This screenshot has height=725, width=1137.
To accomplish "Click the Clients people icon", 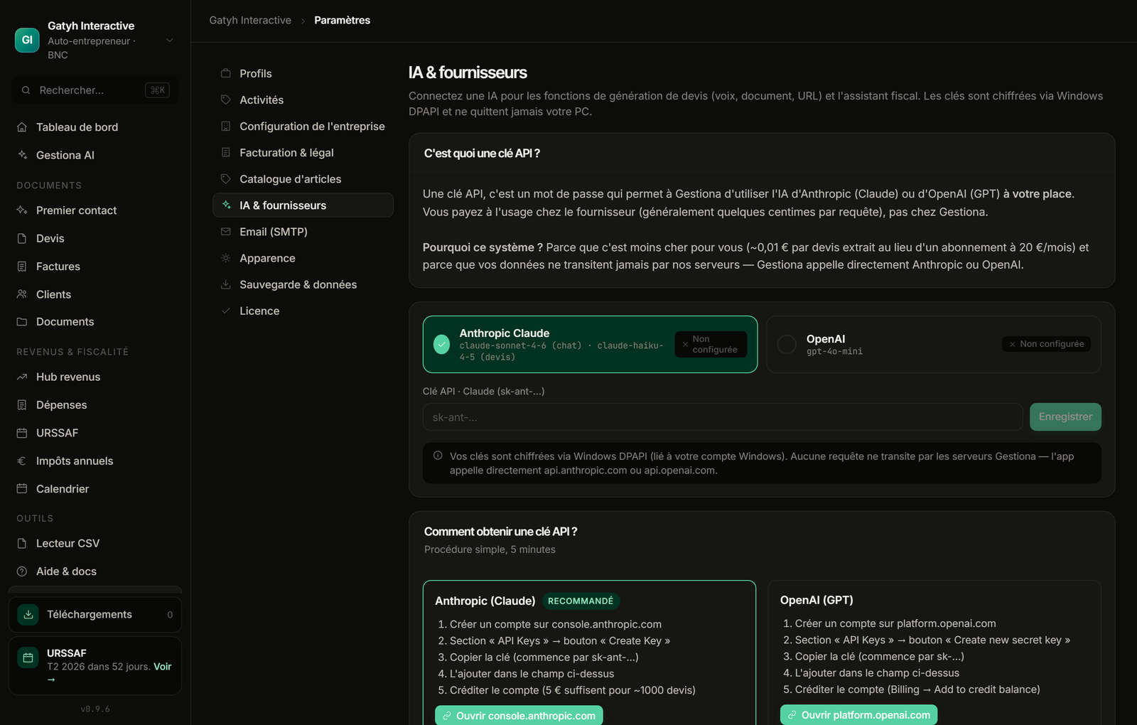I will coord(22,294).
